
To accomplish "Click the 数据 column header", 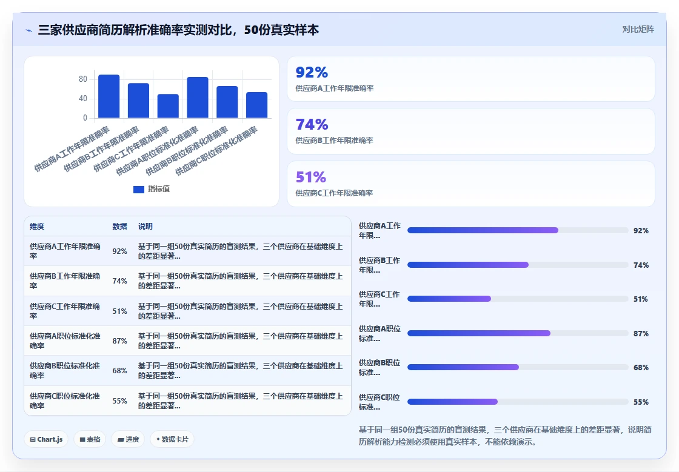I will pyautogui.click(x=119, y=226).
